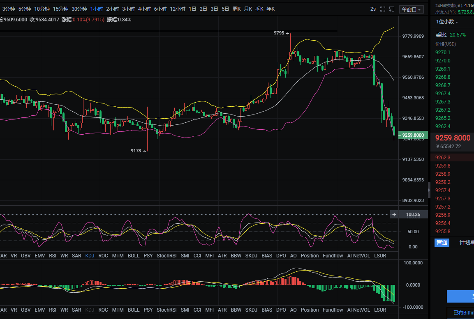Image resolution: width=474 pixels, height=319 pixels.
Task: Open the 单窗口 layout dropdown
Action: coord(411,9)
